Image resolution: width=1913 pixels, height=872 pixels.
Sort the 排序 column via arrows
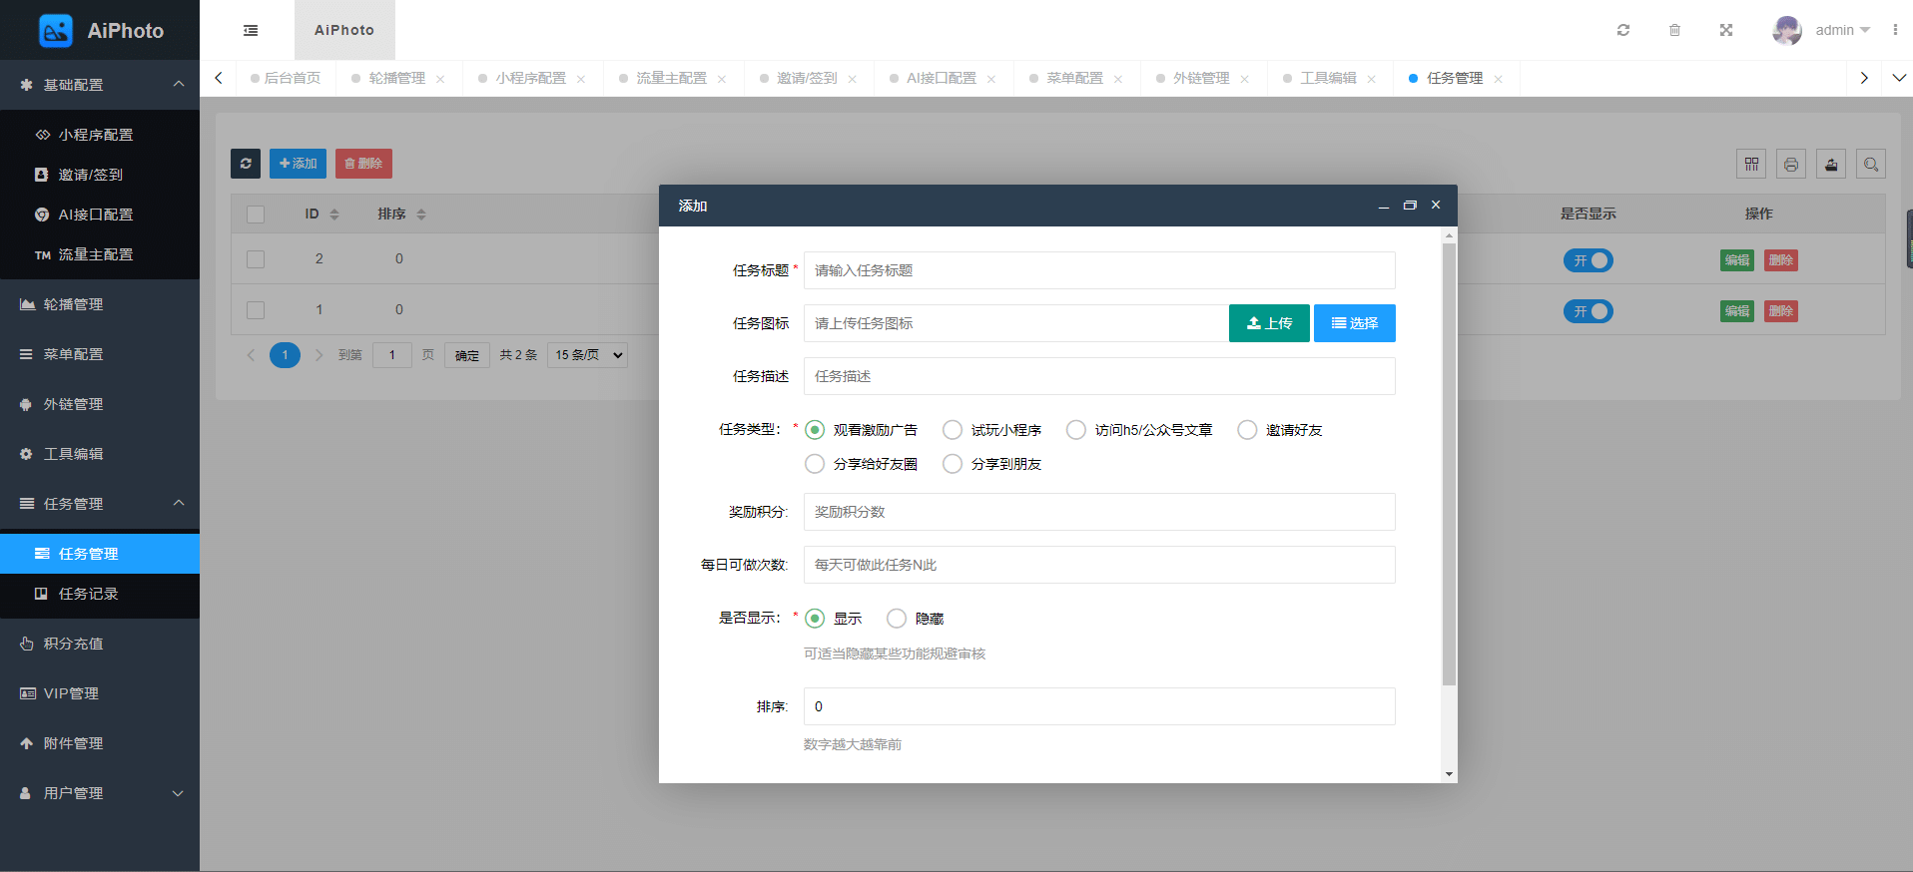click(x=421, y=215)
